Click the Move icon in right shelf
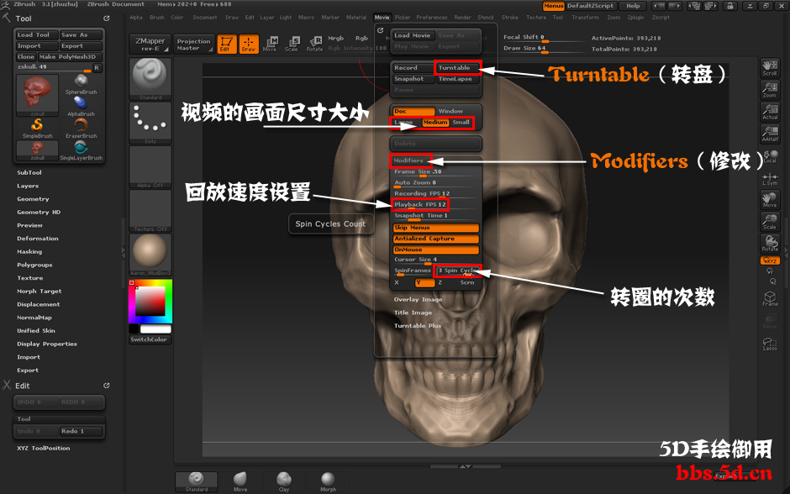Screen dimensions: 790x494 (770, 200)
